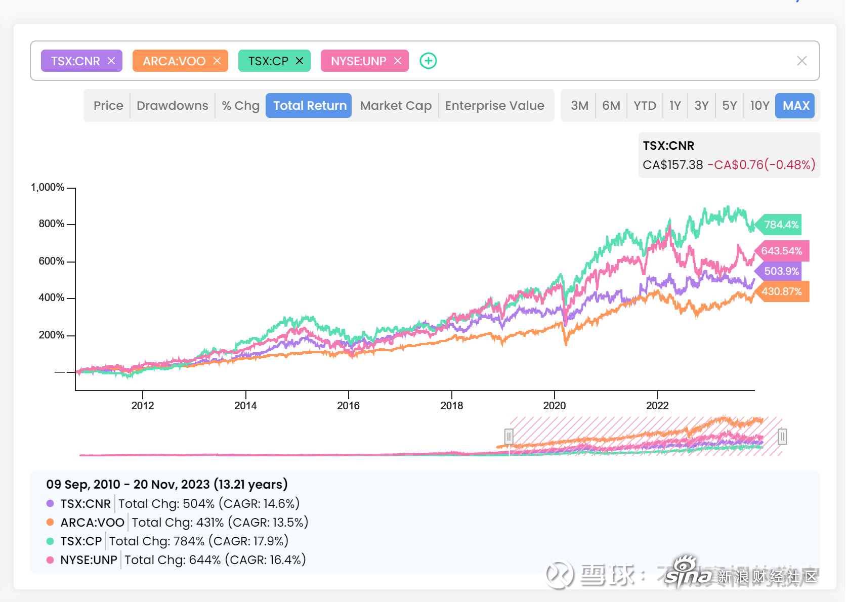846x602 pixels.
Task: Switch to the Drawdowns tab
Action: pyautogui.click(x=172, y=106)
